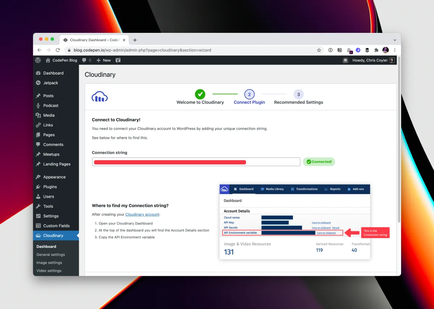This screenshot has width=434, height=309.
Task: Open the Chrome three-dot menu
Action: point(395,50)
